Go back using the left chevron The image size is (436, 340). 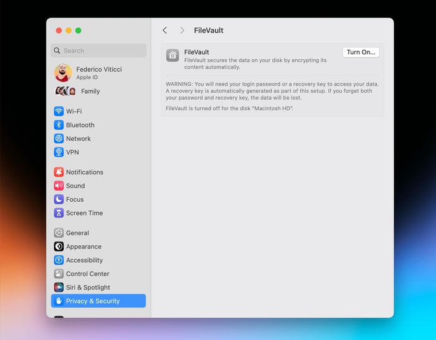pos(164,31)
